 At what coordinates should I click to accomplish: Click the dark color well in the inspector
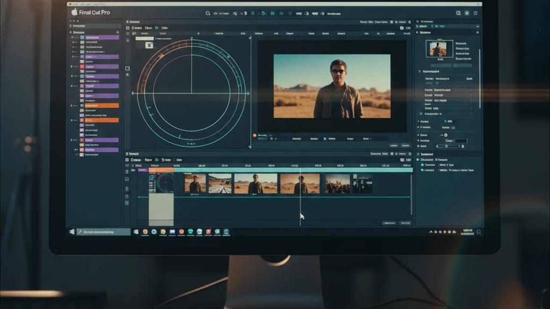(461, 141)
